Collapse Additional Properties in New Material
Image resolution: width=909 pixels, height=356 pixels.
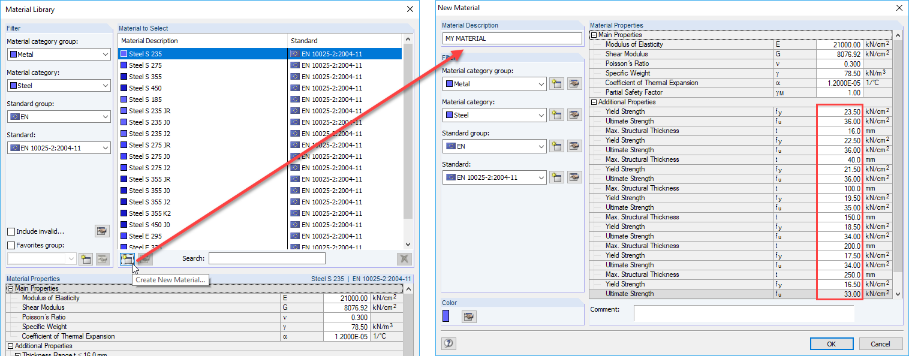click(594, 102)
